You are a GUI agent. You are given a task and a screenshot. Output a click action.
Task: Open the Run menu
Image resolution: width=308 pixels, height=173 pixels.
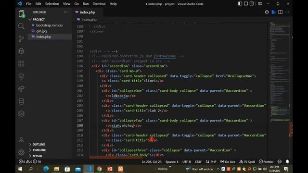tap(86, 4)
